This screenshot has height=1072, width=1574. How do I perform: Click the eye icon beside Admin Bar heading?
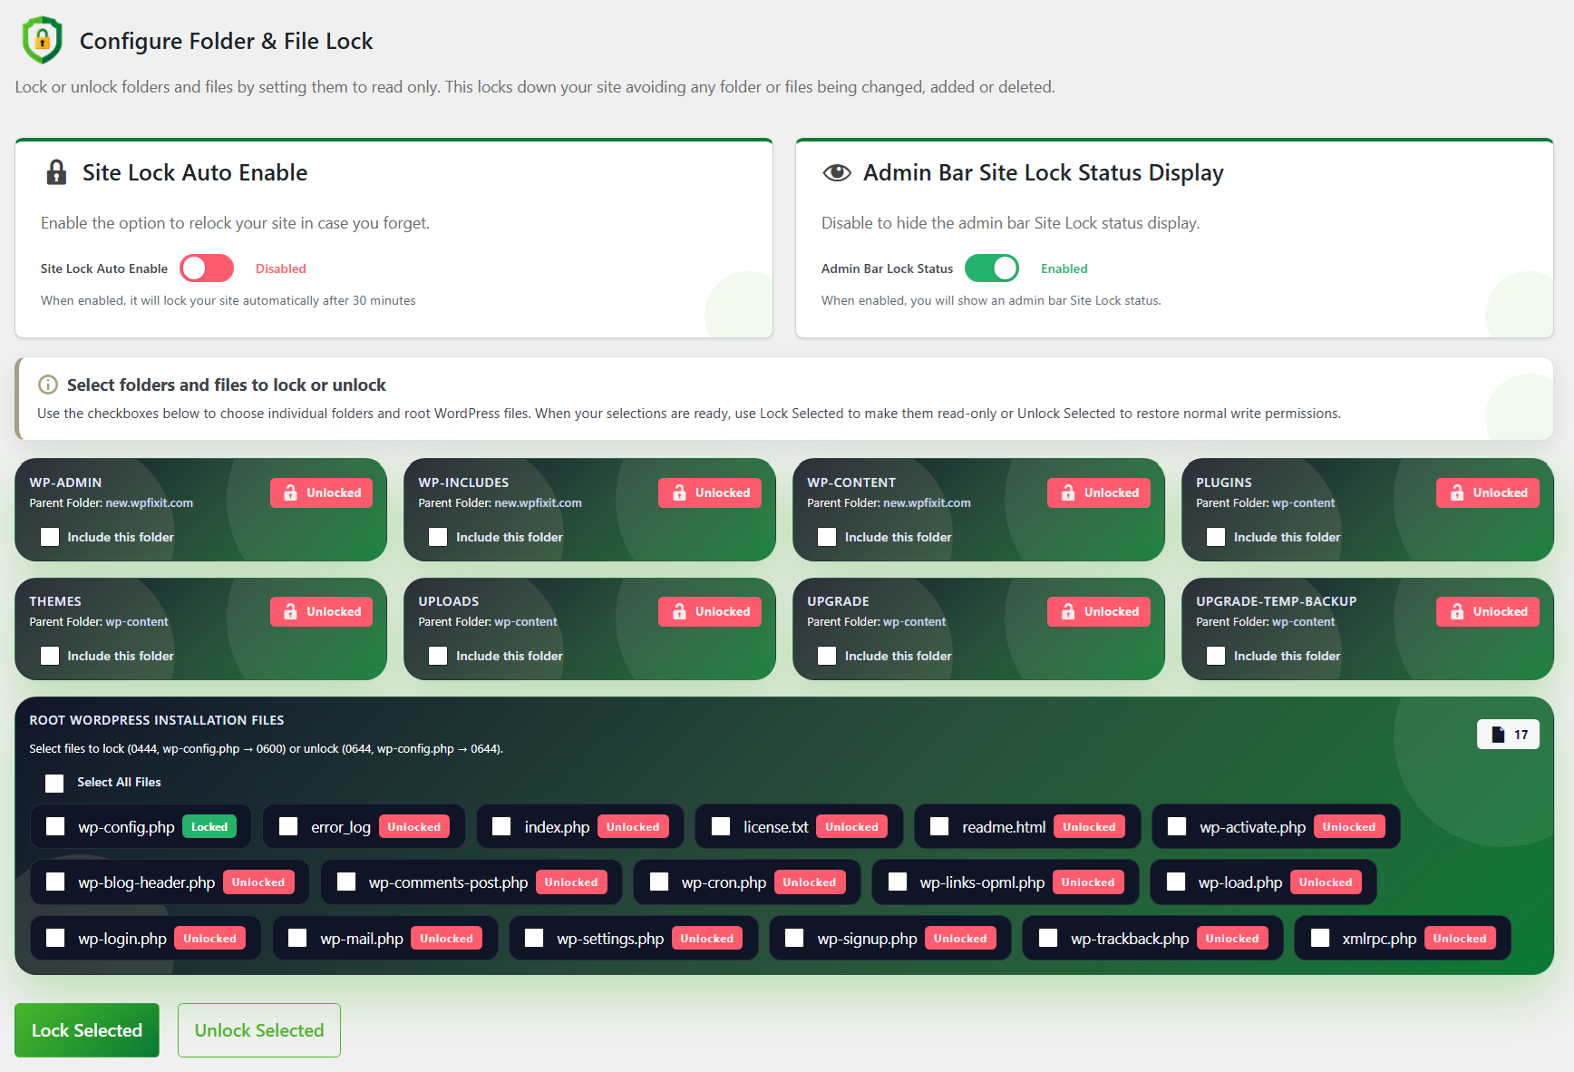[x=837, y=172]
